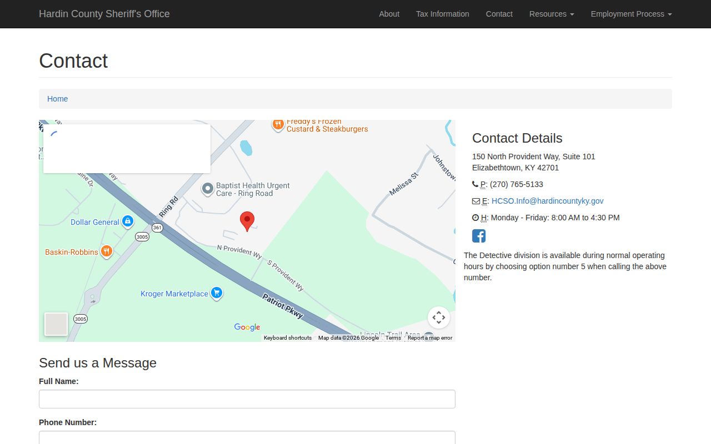
Task: Click the Monday - Friday hours text
Action: pyautogui.click(x=555, y=218)
